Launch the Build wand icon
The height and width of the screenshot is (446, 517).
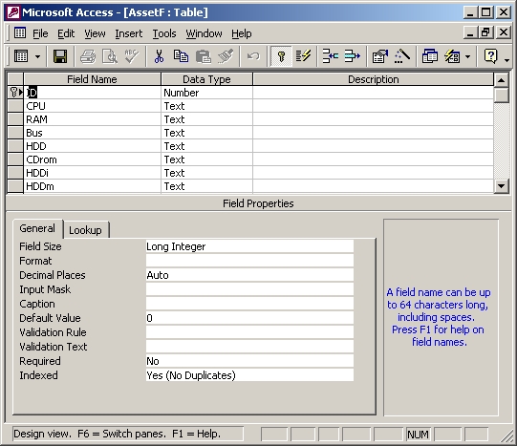tap(402, 56)
